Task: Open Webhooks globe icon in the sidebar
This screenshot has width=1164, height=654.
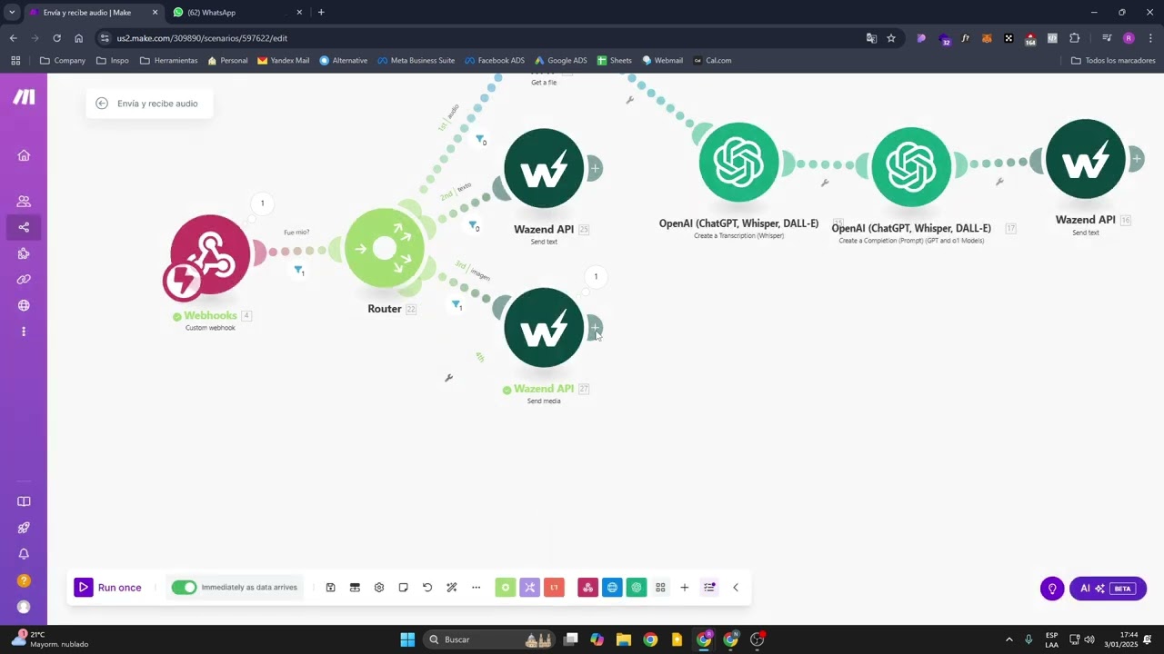Action: pyautogui.click(x=24, y=305)
